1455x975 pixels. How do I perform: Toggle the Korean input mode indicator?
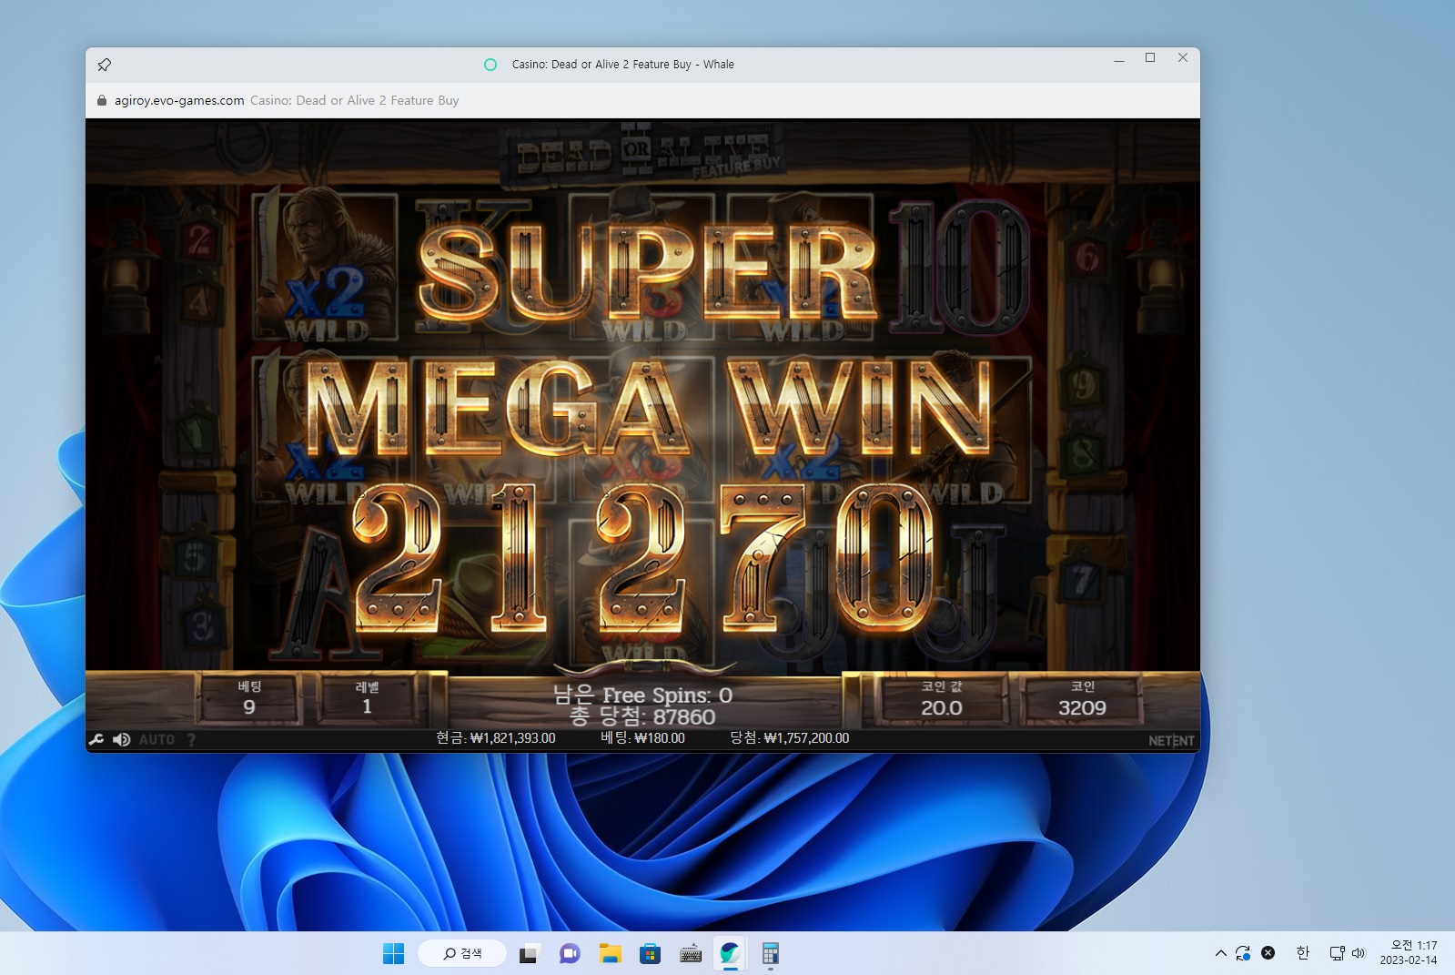(x=1302, y=953)
